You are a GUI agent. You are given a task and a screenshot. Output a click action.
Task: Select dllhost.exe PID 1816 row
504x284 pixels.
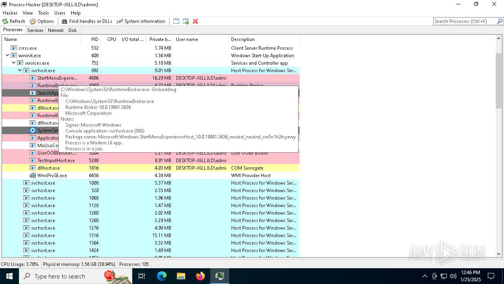[151, 168]
